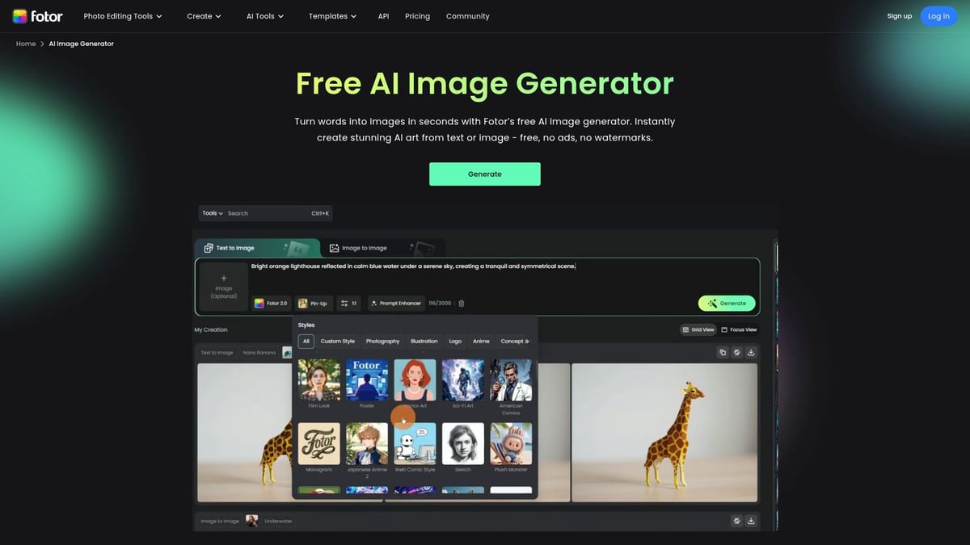Click the edit icon on the Underwater row
This screenshot has height=545, width=970.
736,521
